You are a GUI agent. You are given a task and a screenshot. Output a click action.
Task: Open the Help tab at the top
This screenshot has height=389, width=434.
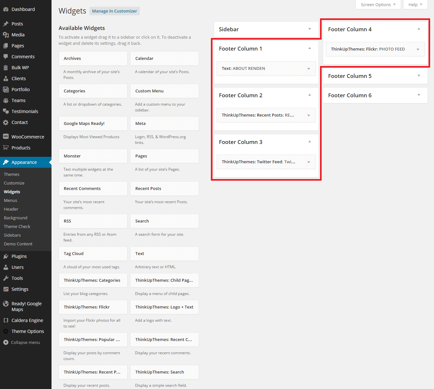click(x=415, y=5)
